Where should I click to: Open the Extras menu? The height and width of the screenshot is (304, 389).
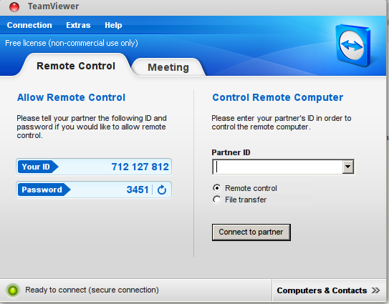tap(78, 25)
